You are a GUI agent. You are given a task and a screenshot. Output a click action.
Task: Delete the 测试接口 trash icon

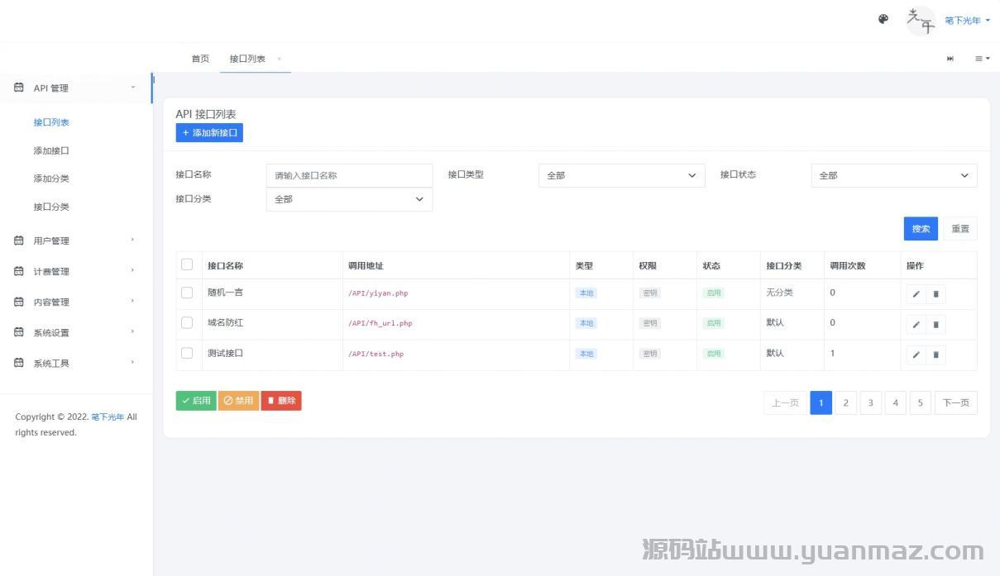point(935,355)
